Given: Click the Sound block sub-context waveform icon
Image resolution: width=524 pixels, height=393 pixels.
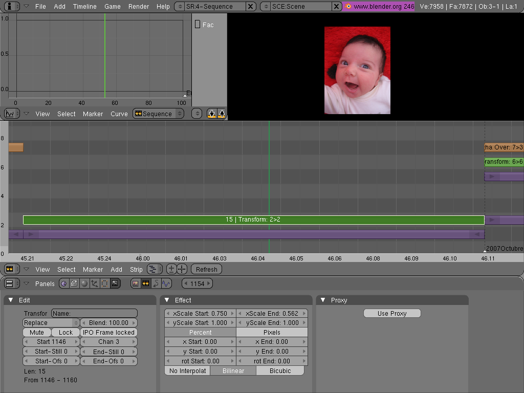Looking at the screenshot, I should (166, 283).
